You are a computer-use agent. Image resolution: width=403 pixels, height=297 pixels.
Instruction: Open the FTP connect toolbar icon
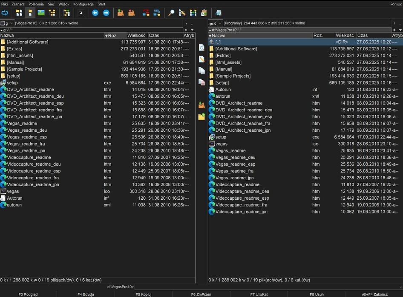[x=146, y=13]
